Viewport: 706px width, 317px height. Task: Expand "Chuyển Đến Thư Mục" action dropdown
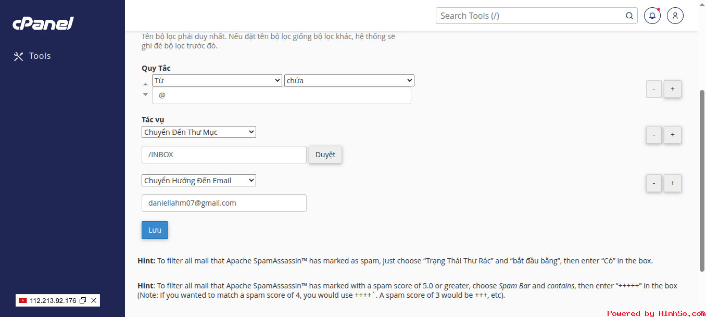[x=199, y=132]
